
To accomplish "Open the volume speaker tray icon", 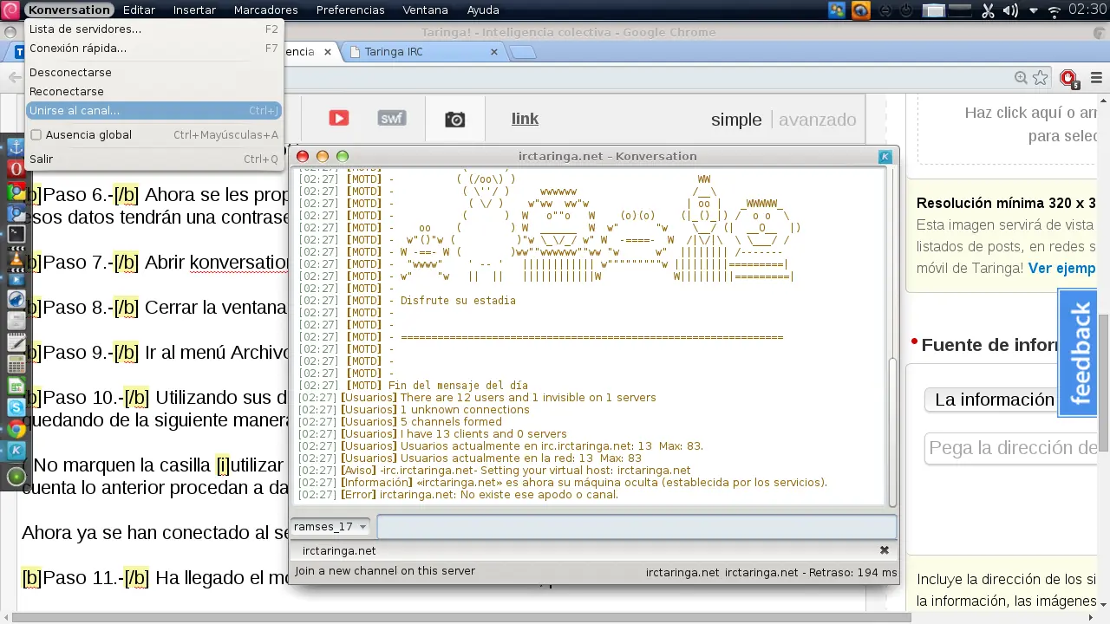I will coord(1011,10).
